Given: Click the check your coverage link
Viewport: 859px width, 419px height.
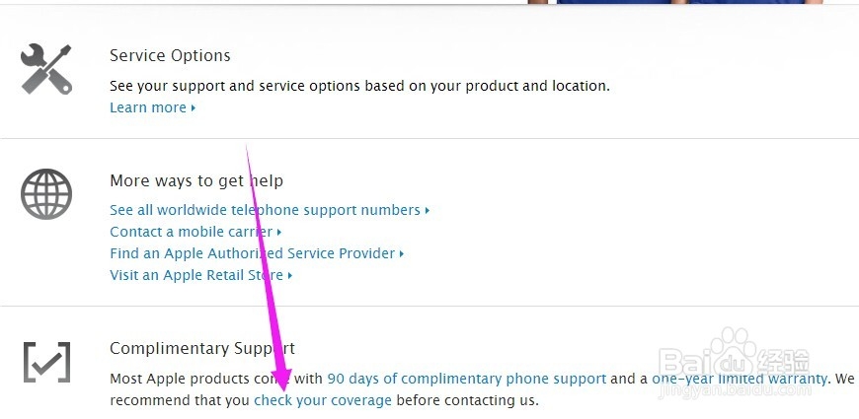Looking at the screenshot, I should 323,400.
